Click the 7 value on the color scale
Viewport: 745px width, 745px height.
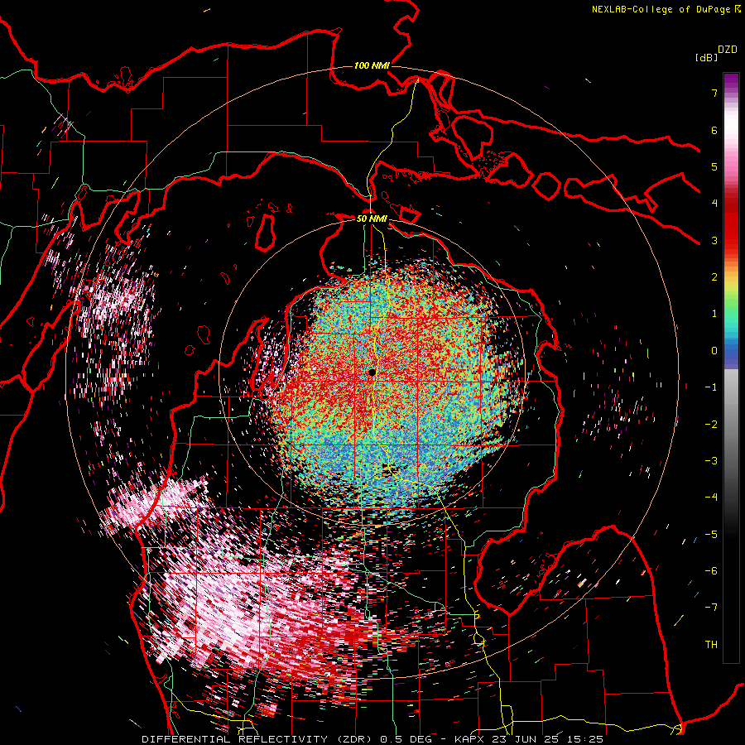[714, 93]
